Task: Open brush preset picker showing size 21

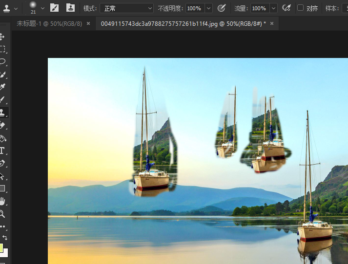Action: click(33, 7)
